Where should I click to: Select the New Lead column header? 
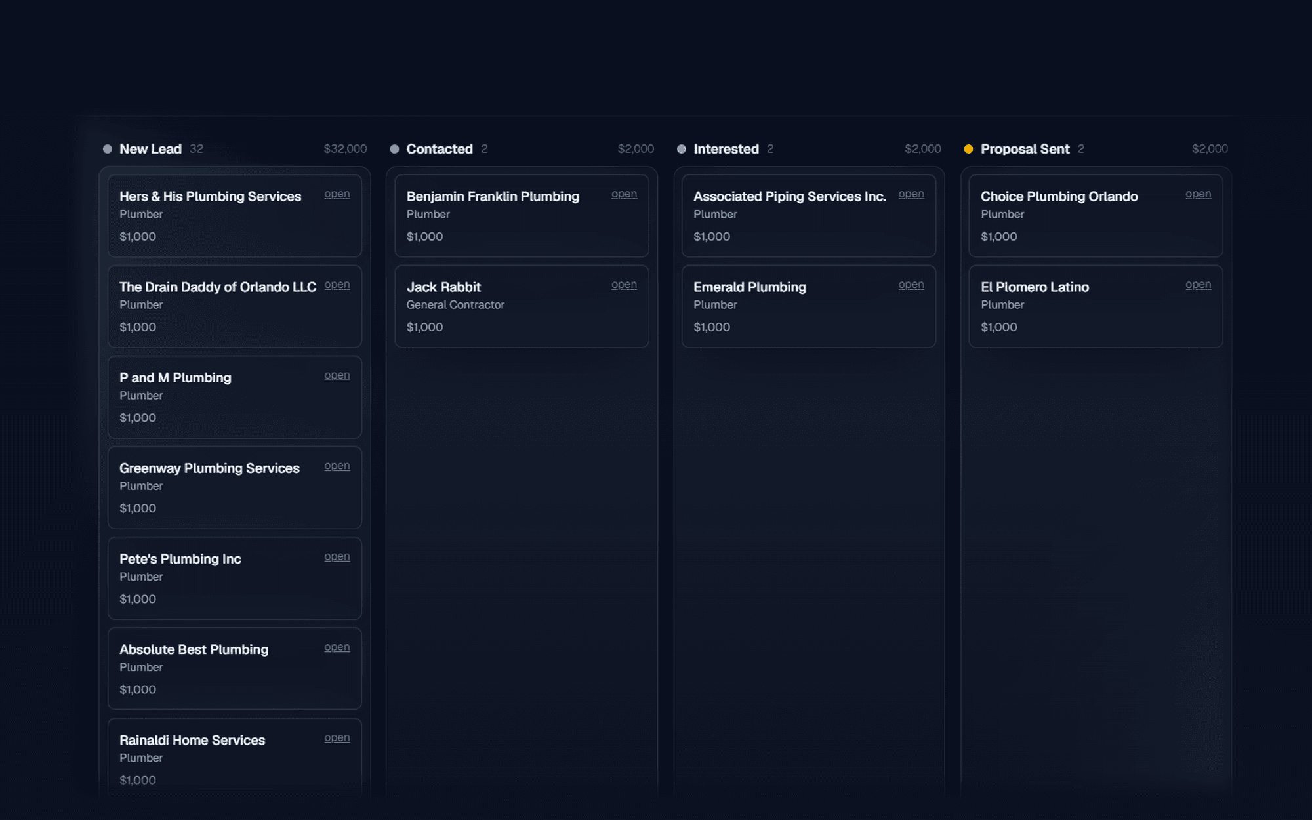(150, 149)
